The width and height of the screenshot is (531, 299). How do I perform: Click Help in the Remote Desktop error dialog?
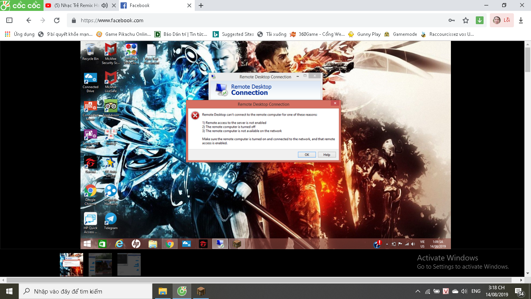point(327,155)
